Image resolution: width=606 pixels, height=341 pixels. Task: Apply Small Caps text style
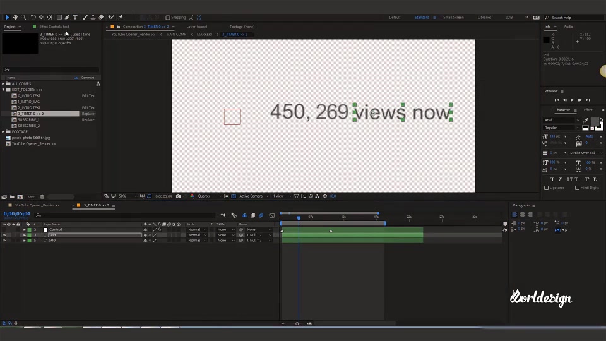(578, 179)
